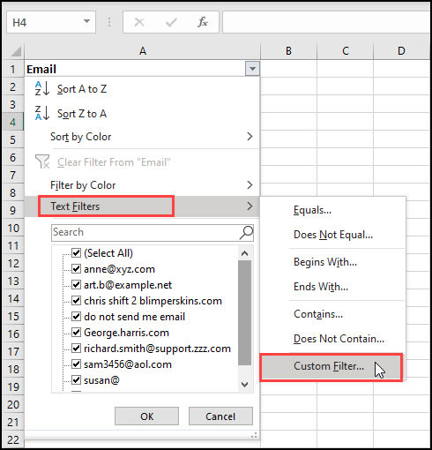This screenshot has height=450, width=432.
Task: Click the Sort A to Z icon
Action: [x=42, y=88]
